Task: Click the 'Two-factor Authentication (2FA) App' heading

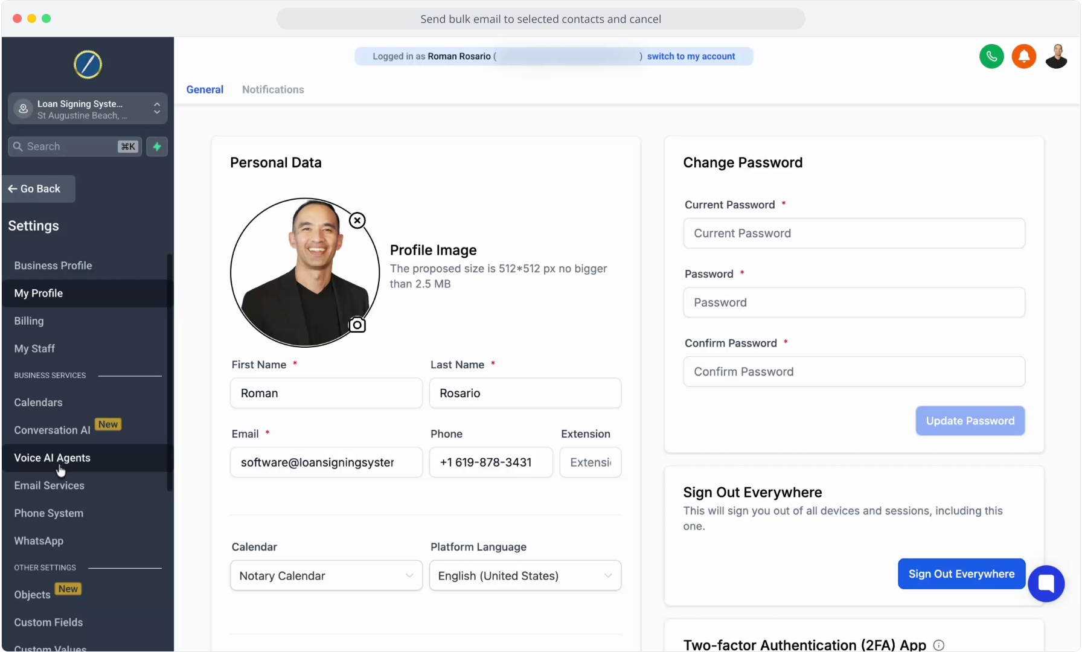Action: (x=804, y=645)
